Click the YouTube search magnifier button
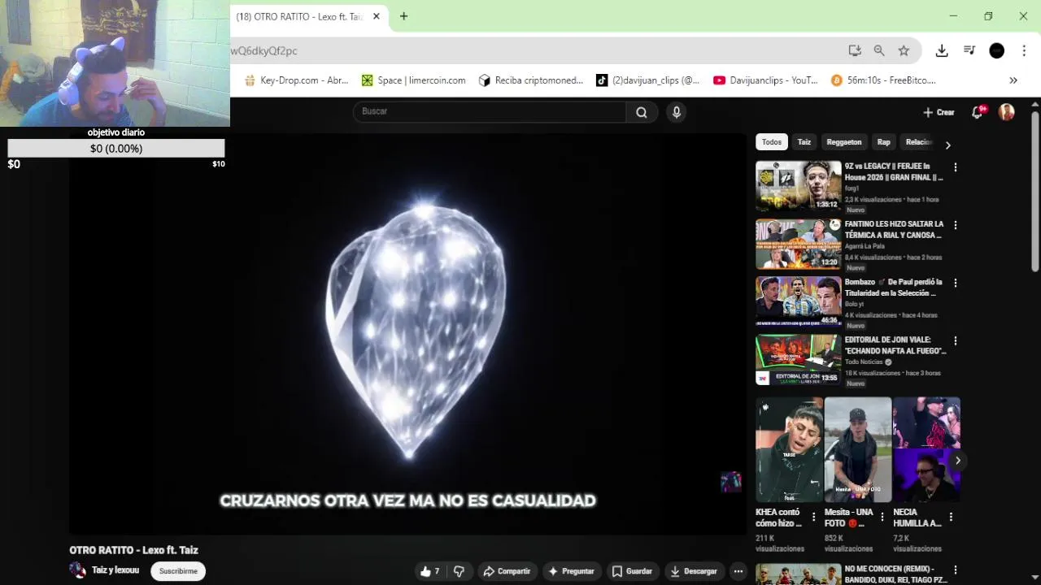Image resolution: width=1041 pixels, height=585 pixels. (x=642, y=112)
